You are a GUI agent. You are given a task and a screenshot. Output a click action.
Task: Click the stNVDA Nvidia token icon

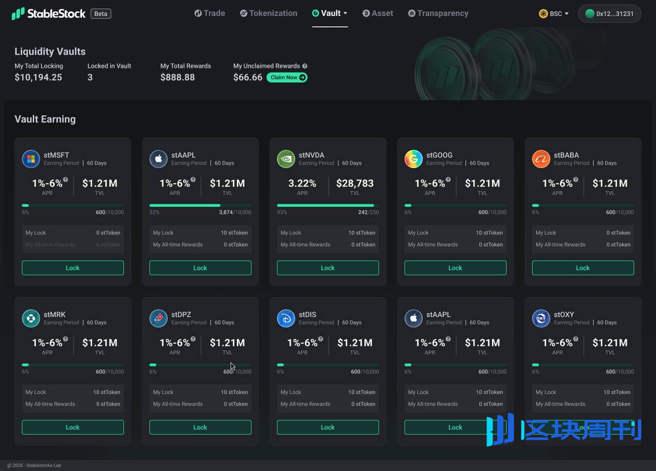coord(286,159)
